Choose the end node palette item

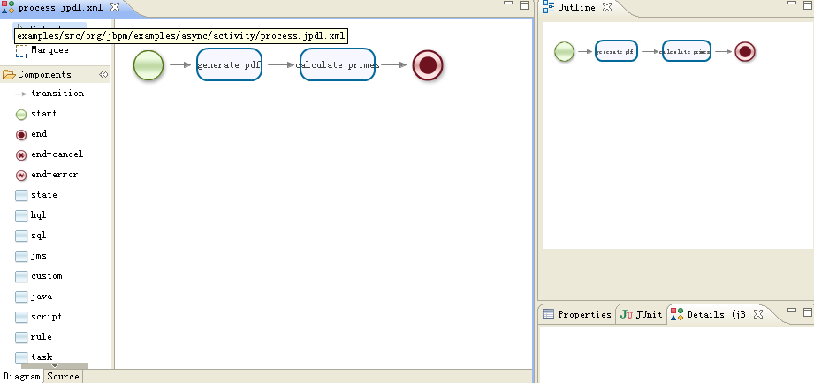click(x=31, y=134)
